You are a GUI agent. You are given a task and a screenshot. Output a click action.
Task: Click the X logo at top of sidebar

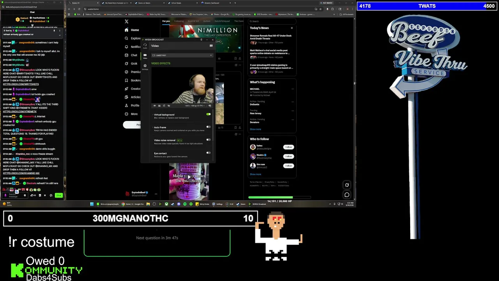[126, 21]
